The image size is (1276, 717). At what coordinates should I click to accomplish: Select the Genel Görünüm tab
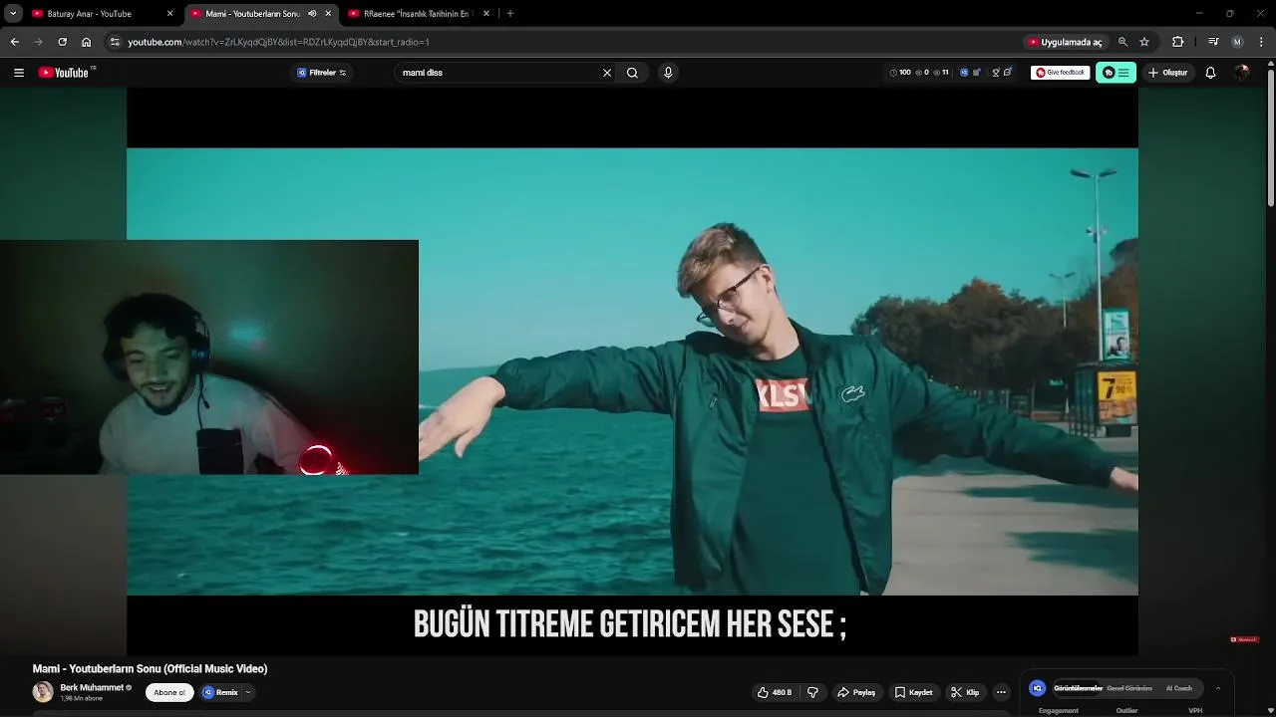(1129, 688)
